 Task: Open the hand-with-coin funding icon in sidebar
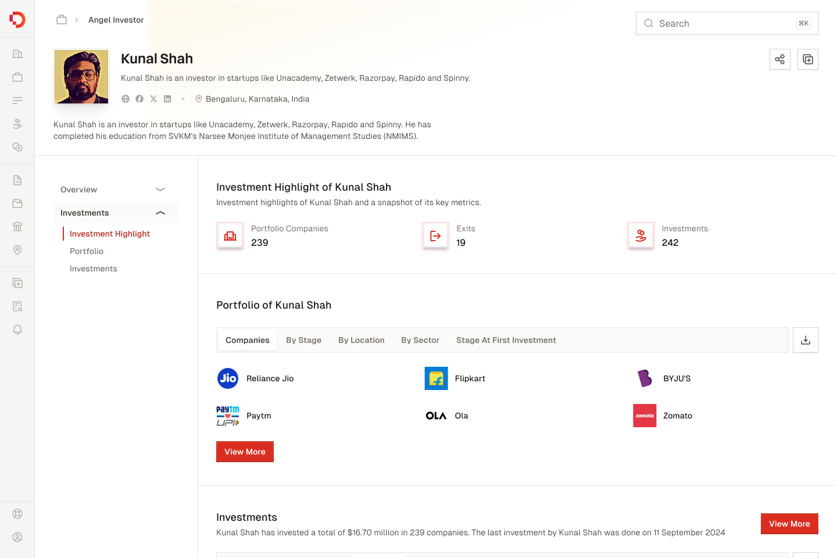pos(17,124)
